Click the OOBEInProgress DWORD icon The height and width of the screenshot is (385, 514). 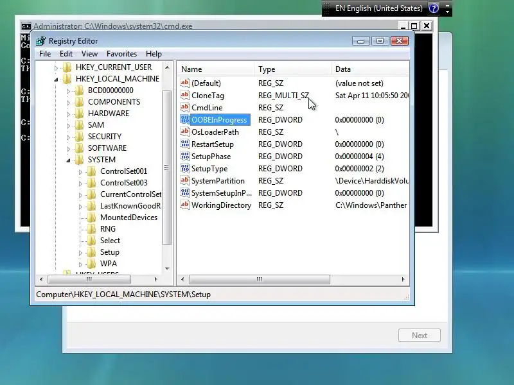coord(185,119)
